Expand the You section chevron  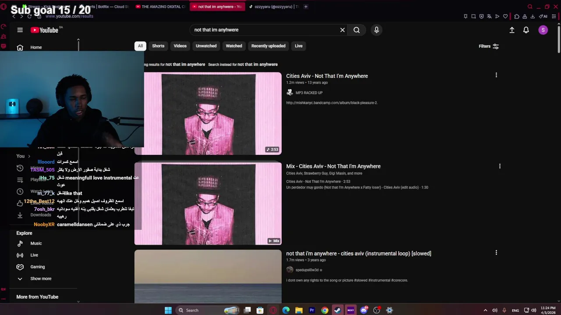point(29,156)
